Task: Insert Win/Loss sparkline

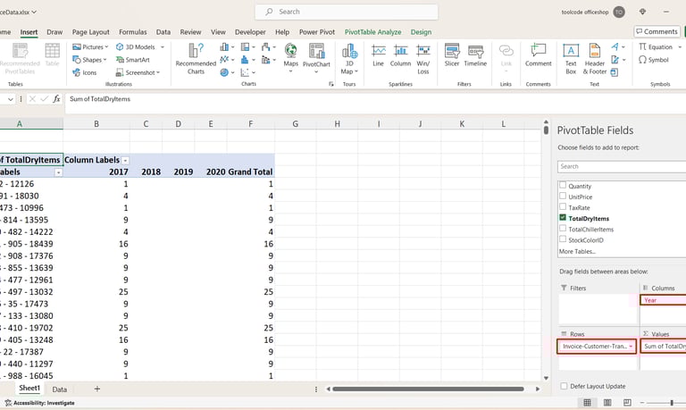Action: click(423, 59)
